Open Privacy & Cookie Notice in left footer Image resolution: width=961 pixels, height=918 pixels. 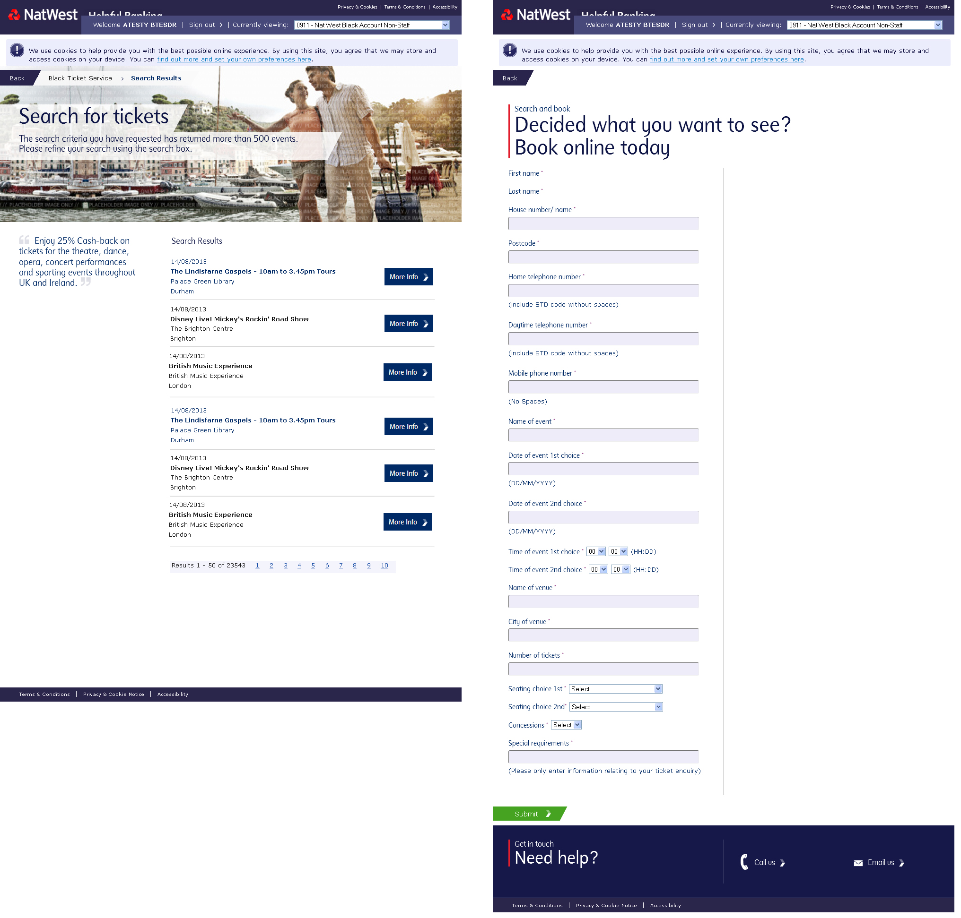pyautogui.click(x=114, y=695)
